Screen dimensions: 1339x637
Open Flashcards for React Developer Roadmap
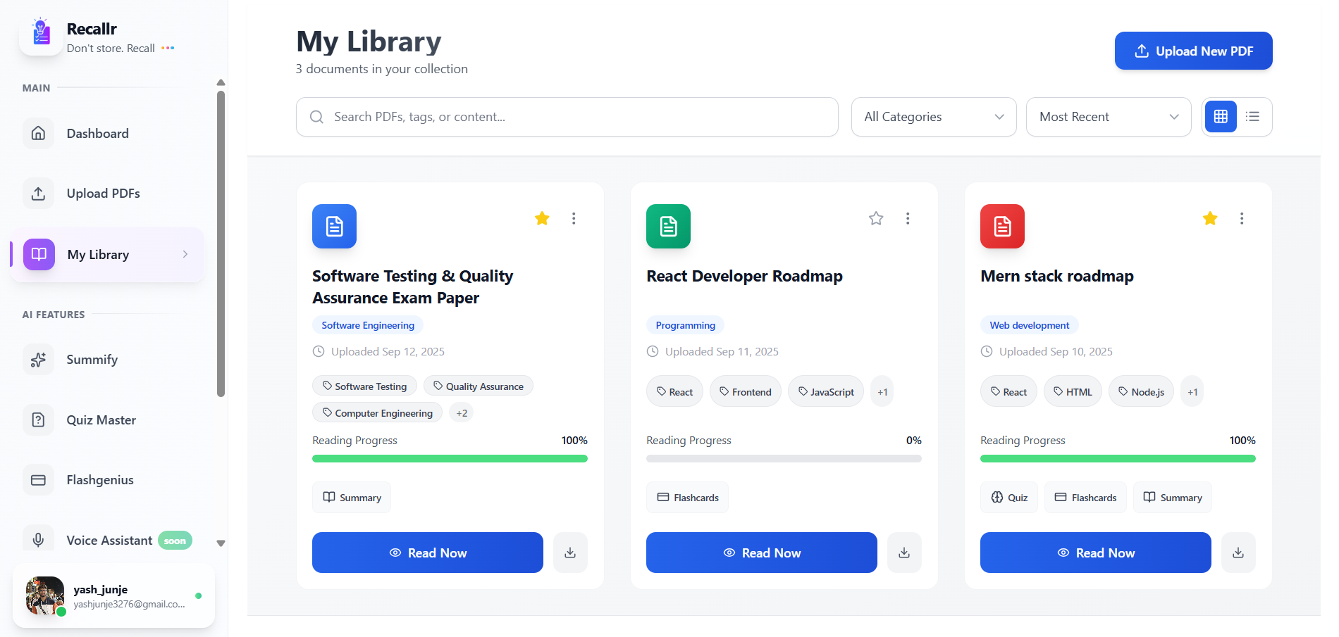pyautogui.click(x=688, y=497)
